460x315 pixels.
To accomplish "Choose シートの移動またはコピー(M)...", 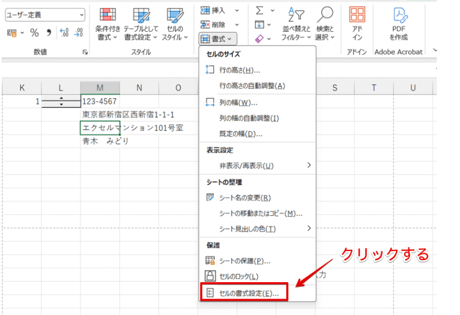I will pos(257,214).
